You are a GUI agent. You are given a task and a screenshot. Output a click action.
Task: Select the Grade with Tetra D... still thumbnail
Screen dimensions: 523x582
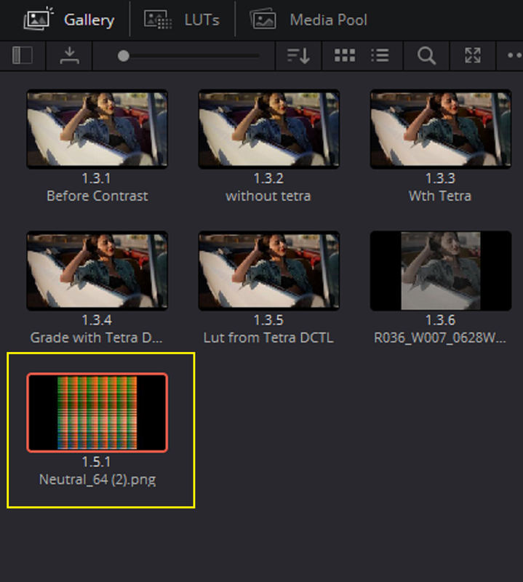click(x=97, y=271)
